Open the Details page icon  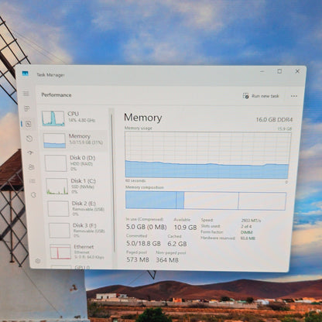pos(33,181)
